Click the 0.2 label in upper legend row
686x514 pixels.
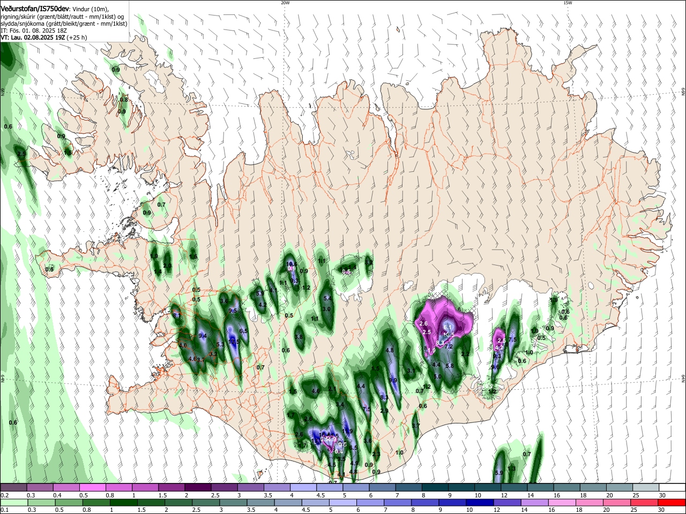[x=4, y=495]
